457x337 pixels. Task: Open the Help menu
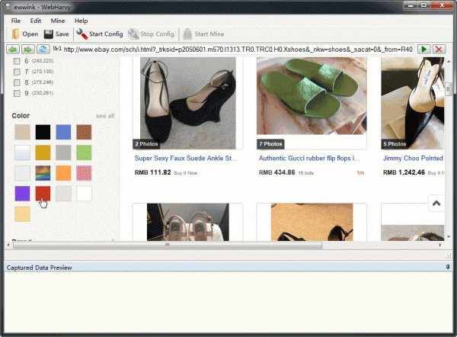81,21
